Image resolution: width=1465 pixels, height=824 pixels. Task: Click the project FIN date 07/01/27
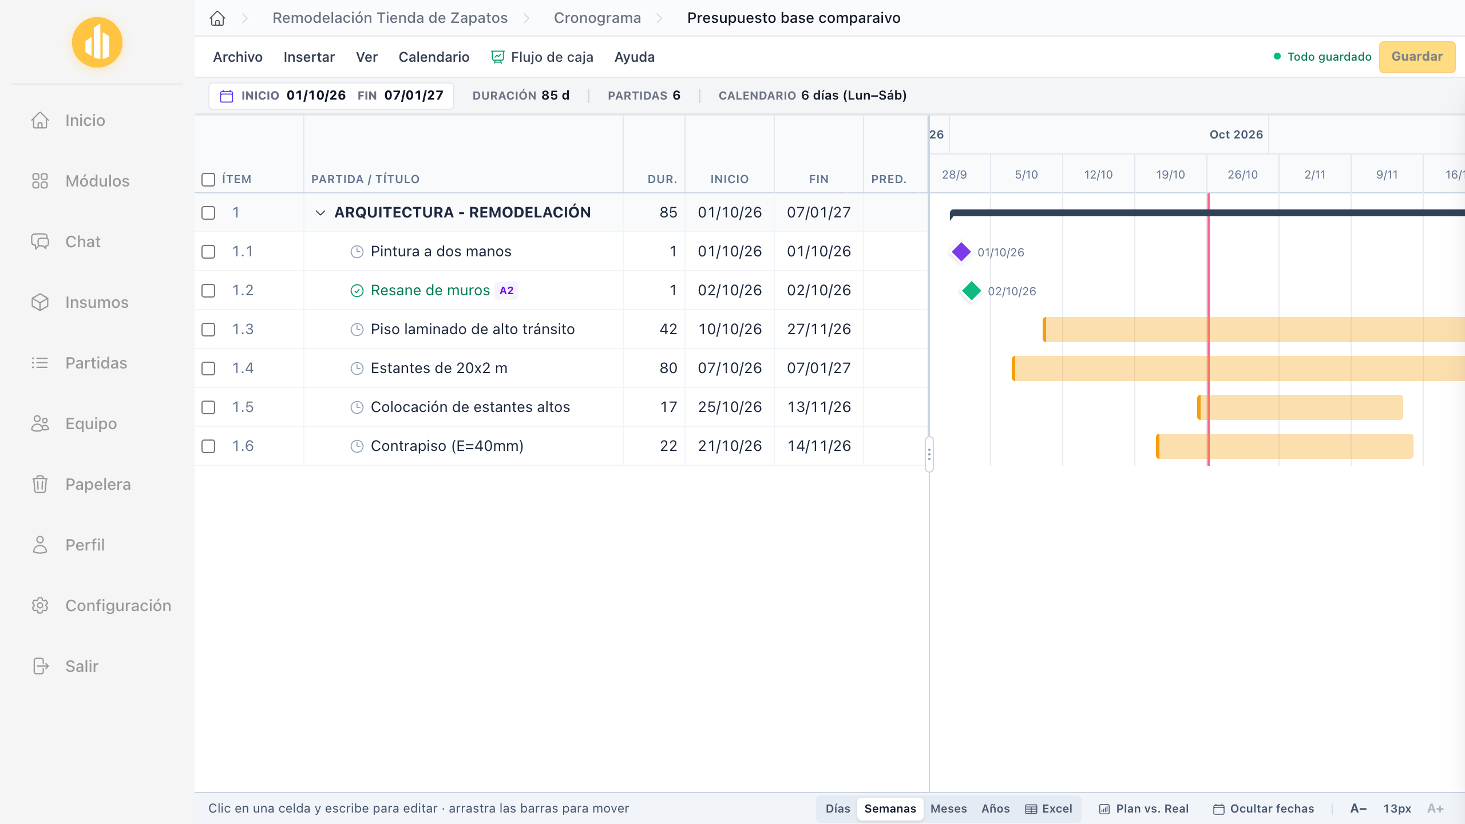click(414, 96)
